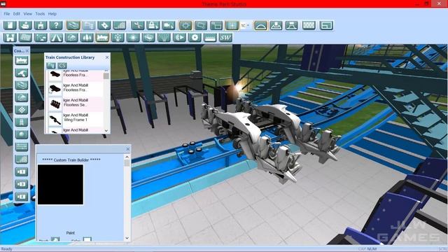Screen dimensions: 448x252
Task: Click the castle building icon
Action: pyautogui.click(x=10, y=37)
